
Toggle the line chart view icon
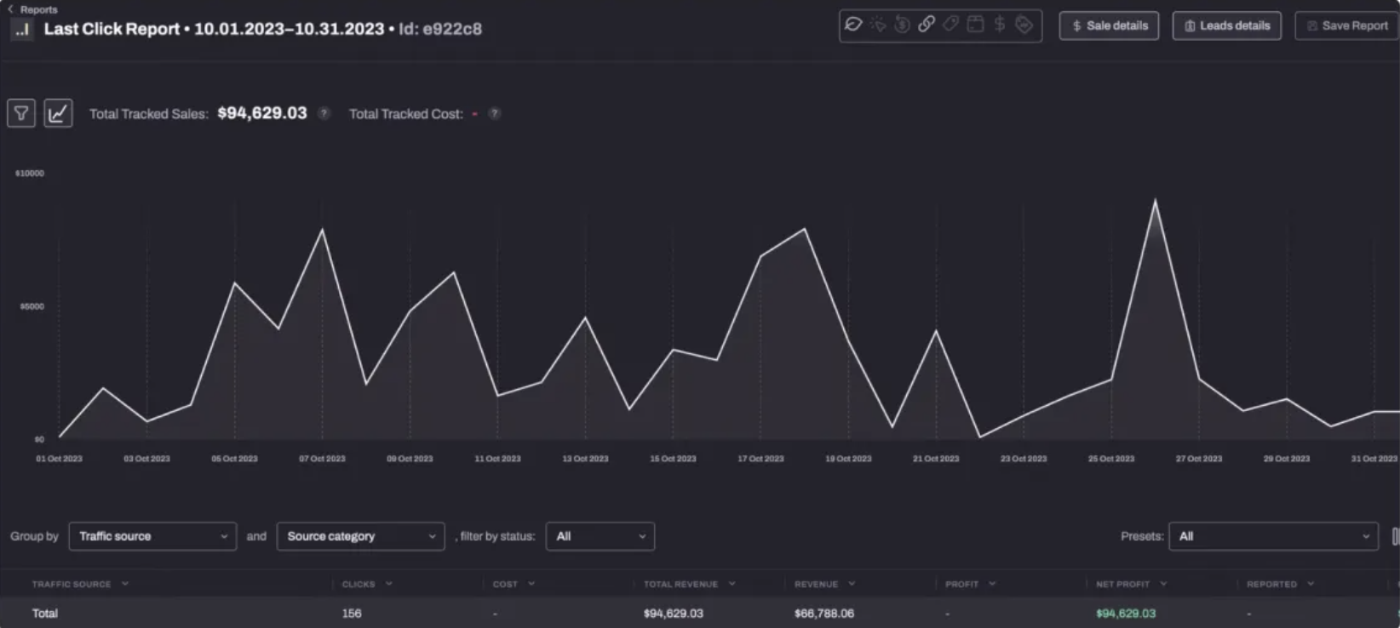point(58,113)
